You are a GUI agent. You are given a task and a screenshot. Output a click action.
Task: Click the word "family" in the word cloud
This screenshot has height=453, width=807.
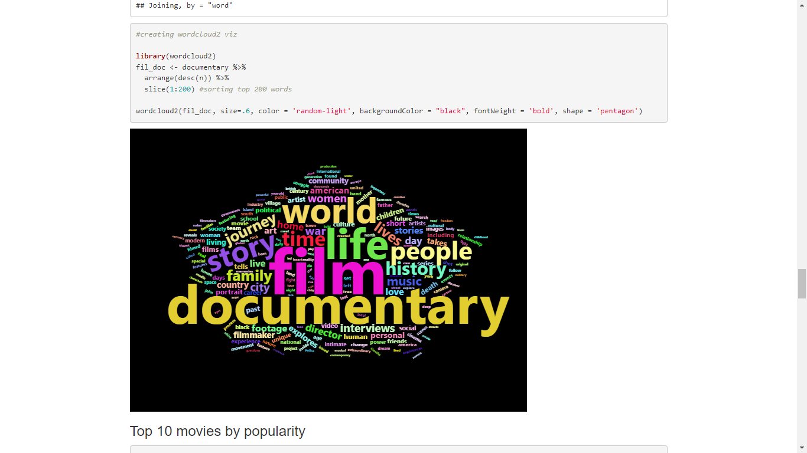tap(249, 275)
